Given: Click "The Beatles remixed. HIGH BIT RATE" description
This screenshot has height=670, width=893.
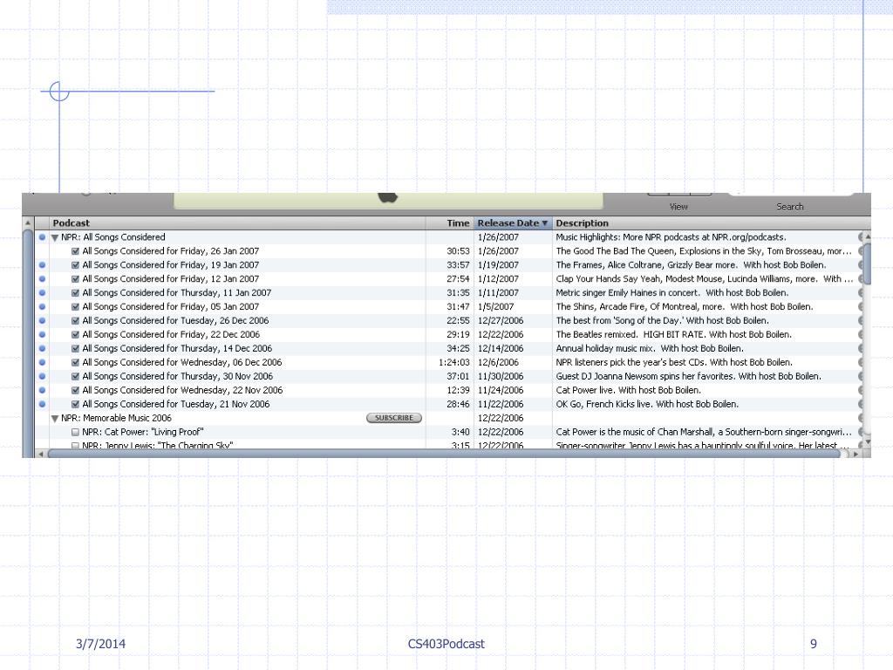Looking at the screenshot, I should (674, 334).
